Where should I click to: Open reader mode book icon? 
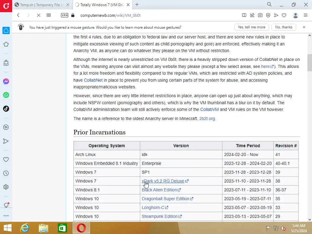pyautogui.click(x=244, y=15)
